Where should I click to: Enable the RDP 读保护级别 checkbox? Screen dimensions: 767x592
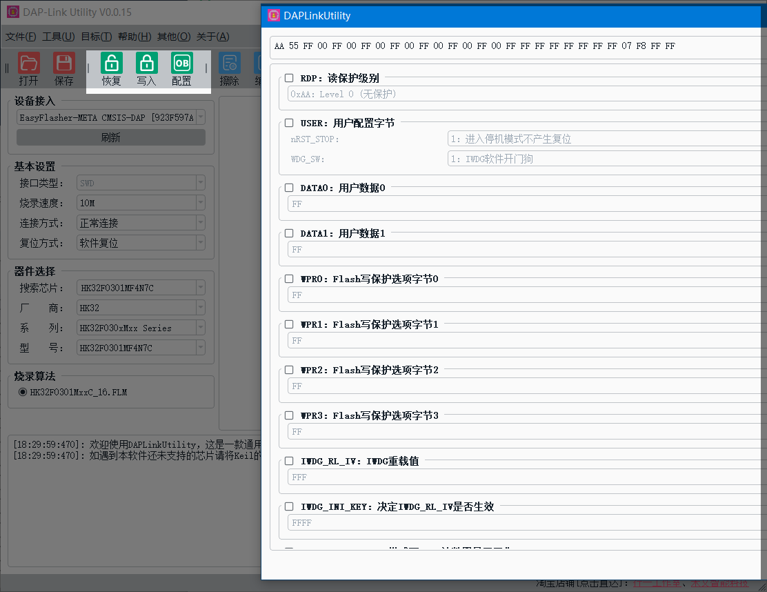(x=289, y=78)
